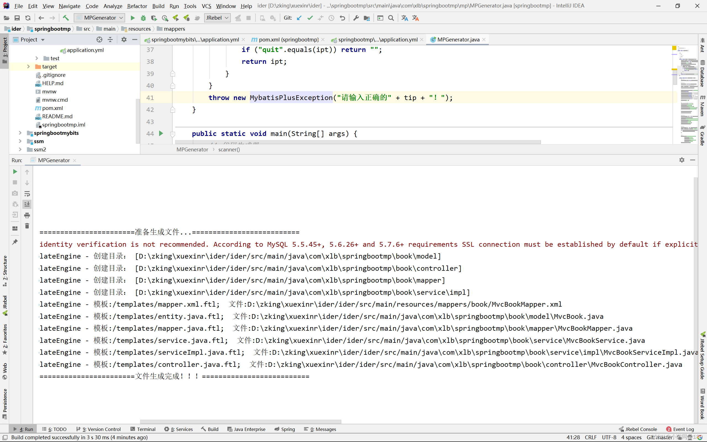This screenshot has height=442, width=707.
Task: Synchronize files with the refresh icon
Action: tap(28, 18)
